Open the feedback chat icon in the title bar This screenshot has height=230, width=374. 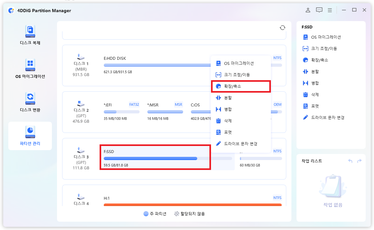[319, 10]
